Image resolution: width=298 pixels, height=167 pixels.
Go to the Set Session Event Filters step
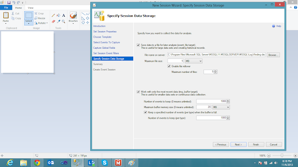(106, 53)
